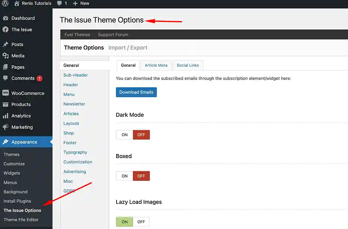
Task: Switch to the Social Links tab
Action: 188,65
